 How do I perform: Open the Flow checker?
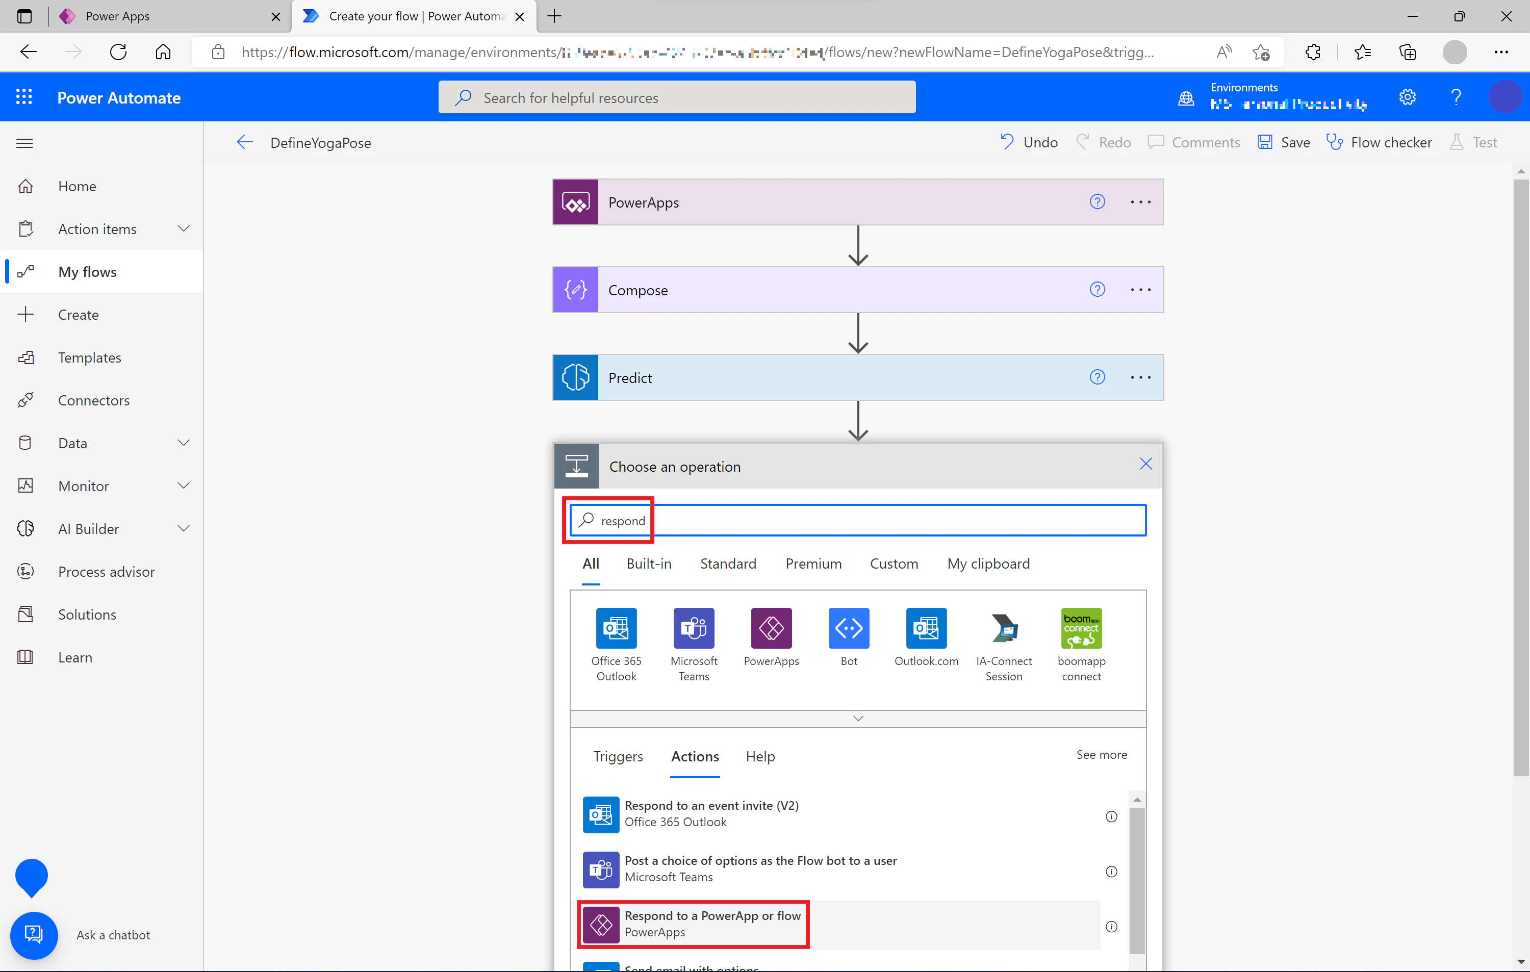(1379, 142)
